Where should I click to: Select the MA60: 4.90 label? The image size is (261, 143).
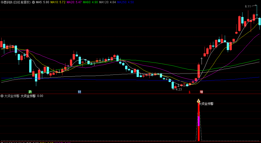click(90, 2)
